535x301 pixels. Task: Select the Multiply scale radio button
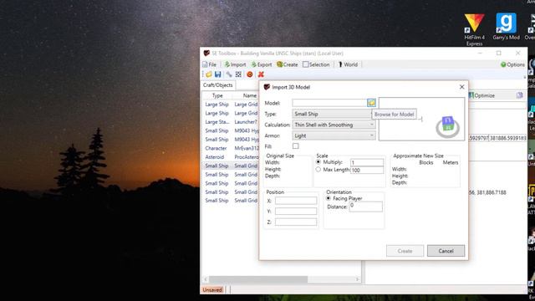[318, 162]
